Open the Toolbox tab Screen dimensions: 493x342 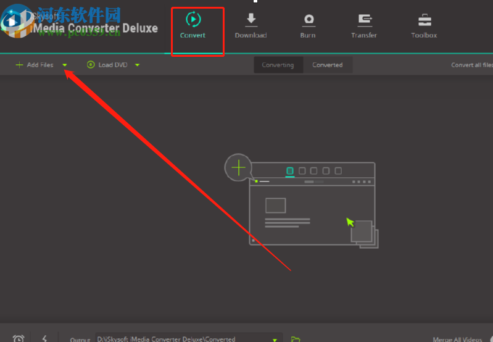click(424, 26)
